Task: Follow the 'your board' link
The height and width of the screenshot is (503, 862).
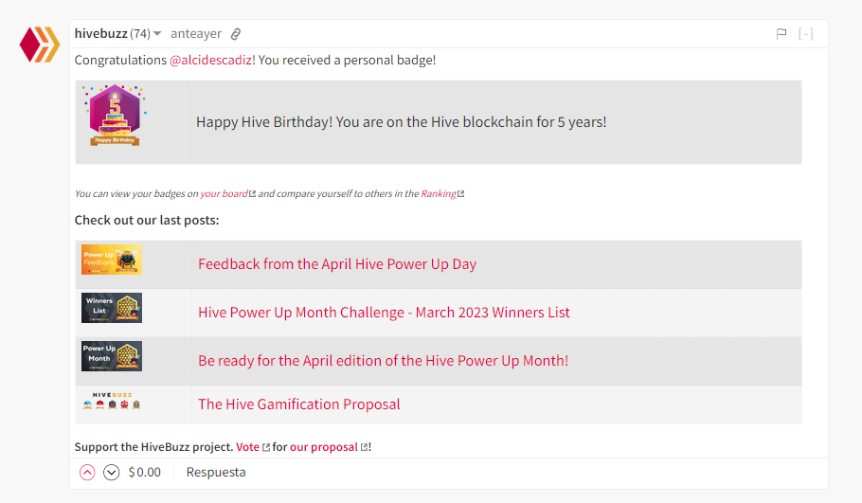Action: pos(224,193)
